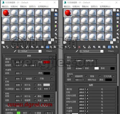Click the get material icon in left editor toolbar
This screenshot has height=114, width=120.
pyautogui.click(x=4, y=47)
